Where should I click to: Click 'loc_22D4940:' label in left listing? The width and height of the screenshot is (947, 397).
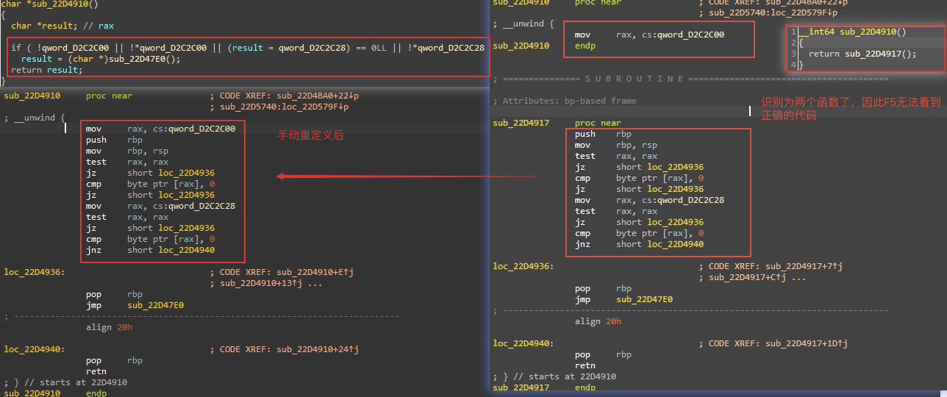34,349
